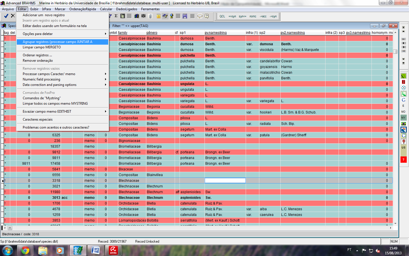This screenshot has height=256, width=409.
Task: Click the speech bubble comment icon
Action: [x=200, y=16]
